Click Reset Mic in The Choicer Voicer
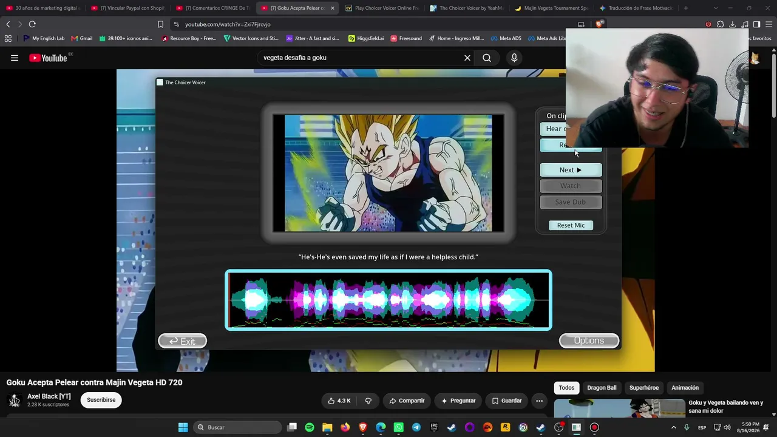The height and width of the screenshot is (437, 777). (x=571, y=225)
